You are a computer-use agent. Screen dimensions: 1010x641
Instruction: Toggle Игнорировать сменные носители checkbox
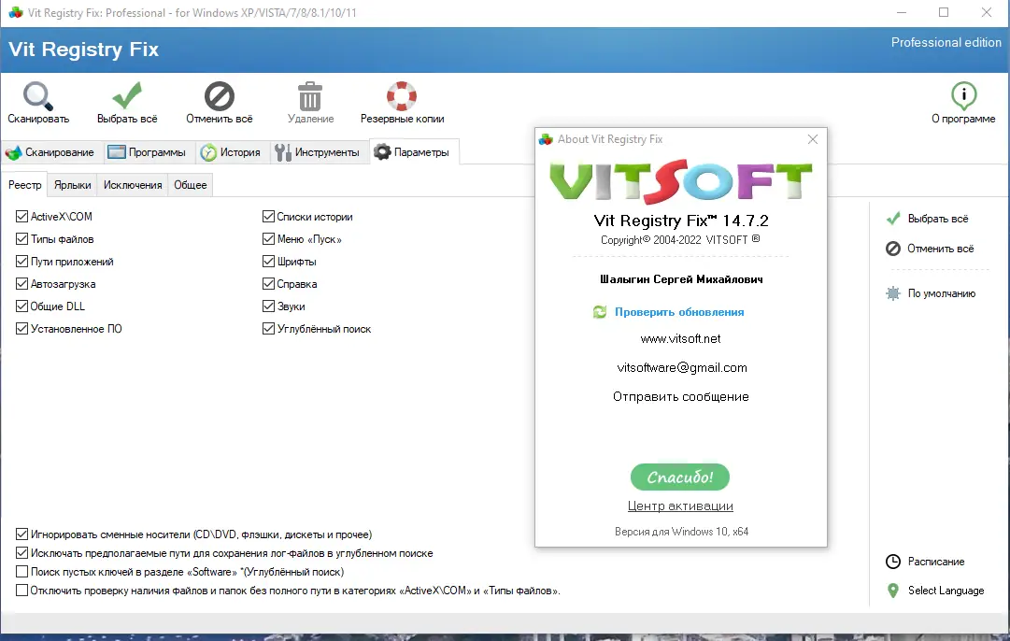[x=21, y=534]
